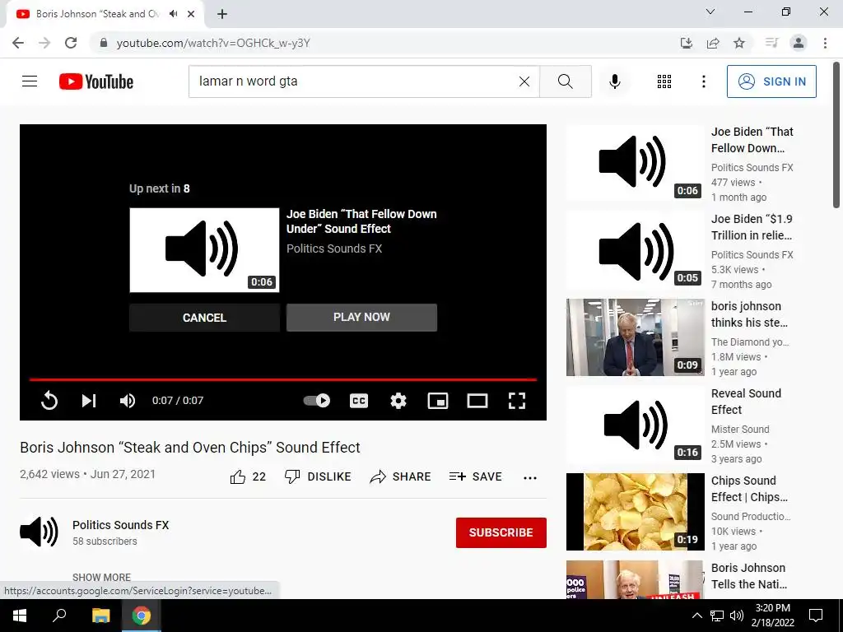Open File Explorer from the taskbar

pos(100,616)
